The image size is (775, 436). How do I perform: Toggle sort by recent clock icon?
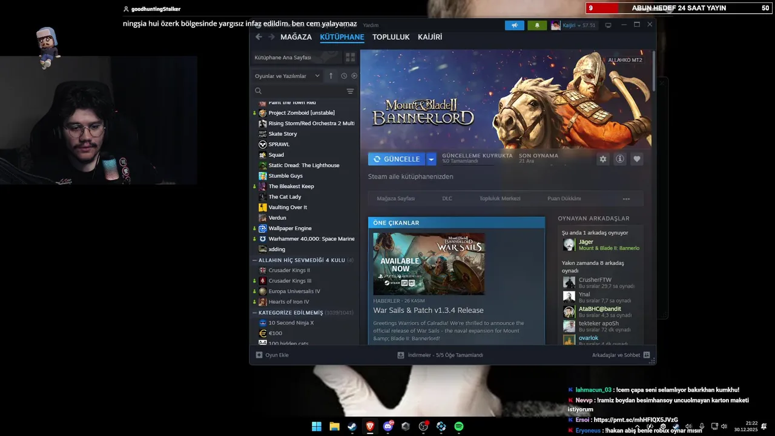coord(344,76)
